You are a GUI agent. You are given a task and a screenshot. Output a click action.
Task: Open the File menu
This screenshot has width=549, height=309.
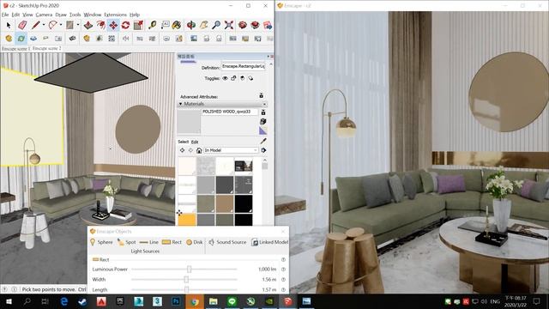click(x=5, y=15)
